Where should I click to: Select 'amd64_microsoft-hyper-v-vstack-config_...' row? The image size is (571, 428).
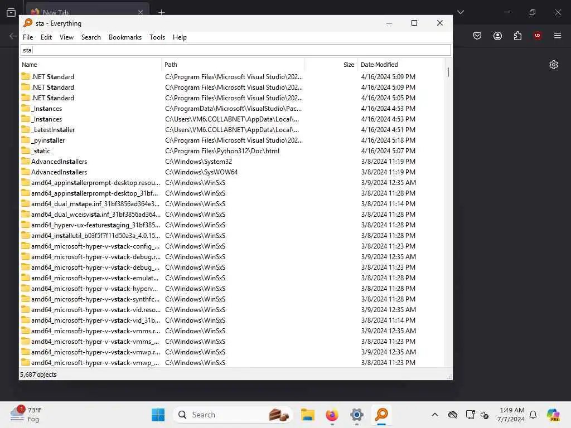pos(231,246)
